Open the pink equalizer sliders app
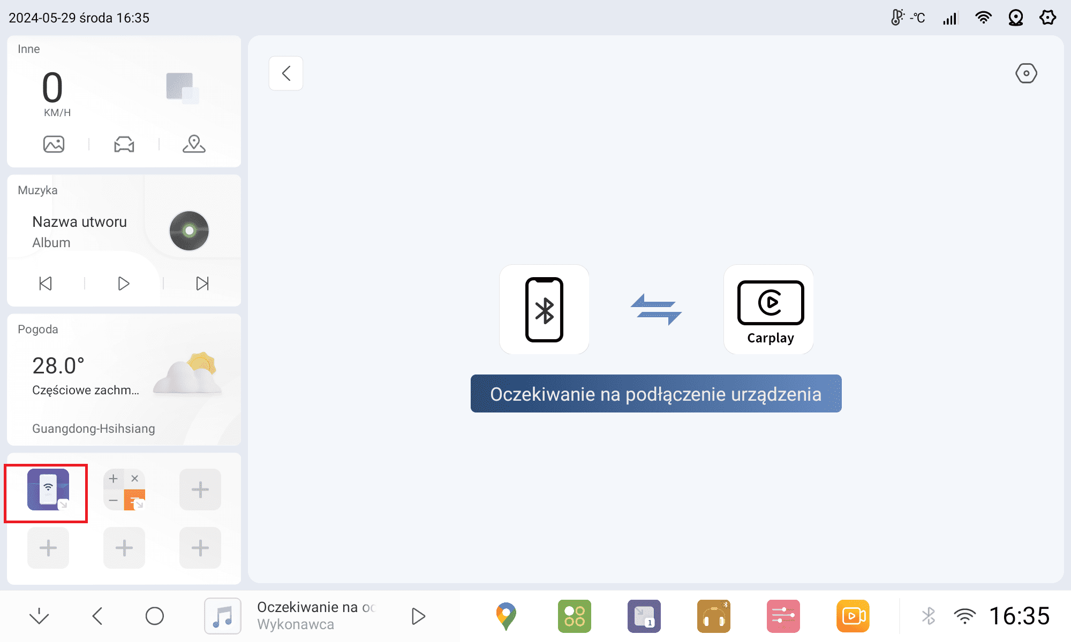Screen dimensions: 1071x642 783,616
